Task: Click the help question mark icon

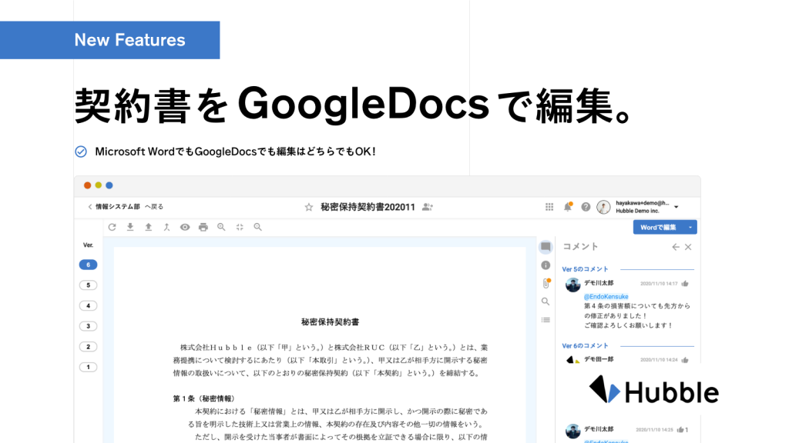Action: click(586, 207)
